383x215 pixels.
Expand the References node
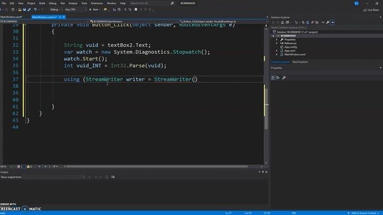(x=276, y=43)
